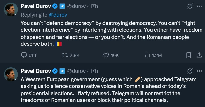Open Pavel Durov's avatar in second tweet
Image resolution: width=205 pixels, height=107 pixels.
[10, 74]
